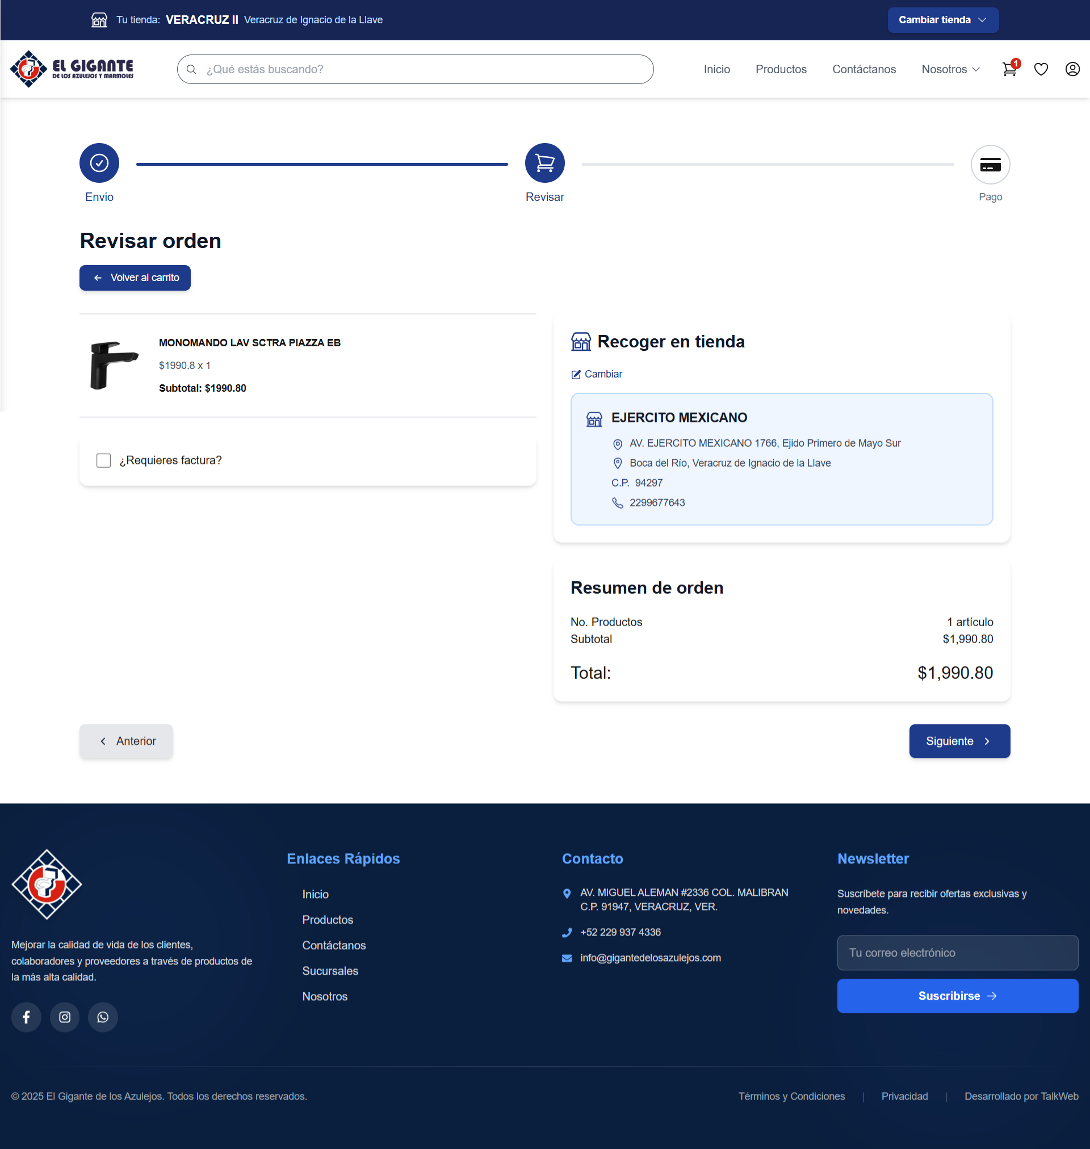Click the search magnifier icon
1090x1149 pixels.
coord(191,69)
